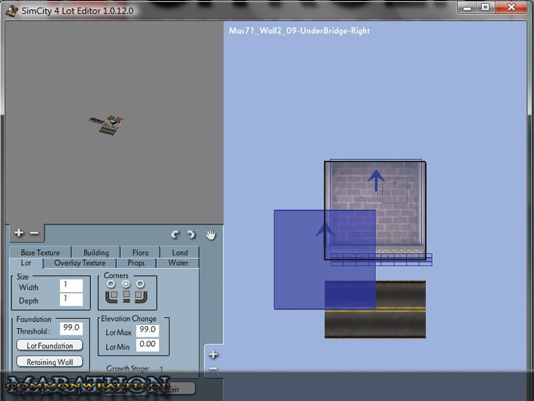Zoom out the lot plan view
The height and width of the screenshot is (401, 534).
213,369
